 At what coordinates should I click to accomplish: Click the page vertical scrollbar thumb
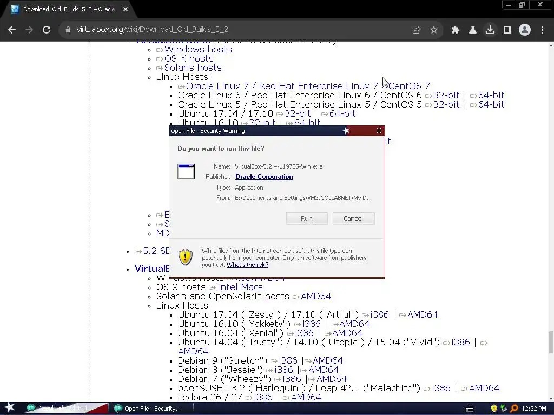pos(551,342)
